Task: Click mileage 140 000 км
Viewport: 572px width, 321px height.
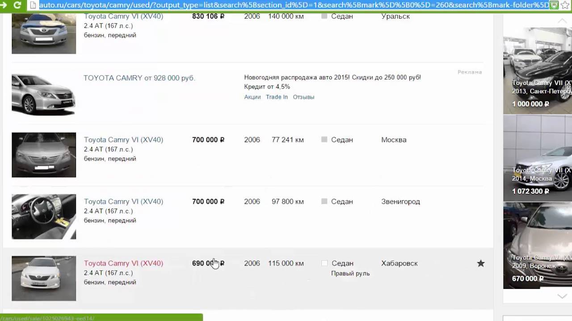Action: (x=286, y=16)
